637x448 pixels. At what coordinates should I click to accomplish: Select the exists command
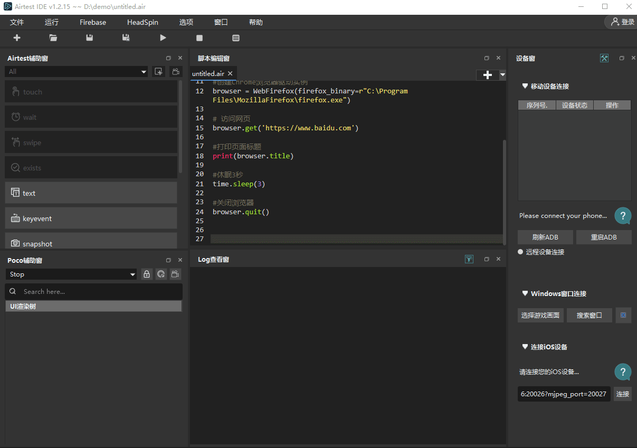point(91,168)
